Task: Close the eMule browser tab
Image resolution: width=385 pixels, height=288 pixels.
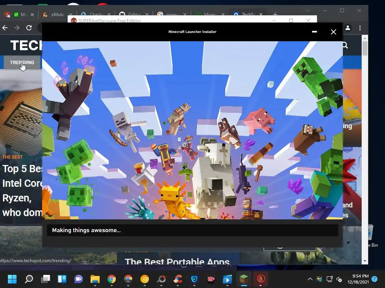Action: point(71,15)
